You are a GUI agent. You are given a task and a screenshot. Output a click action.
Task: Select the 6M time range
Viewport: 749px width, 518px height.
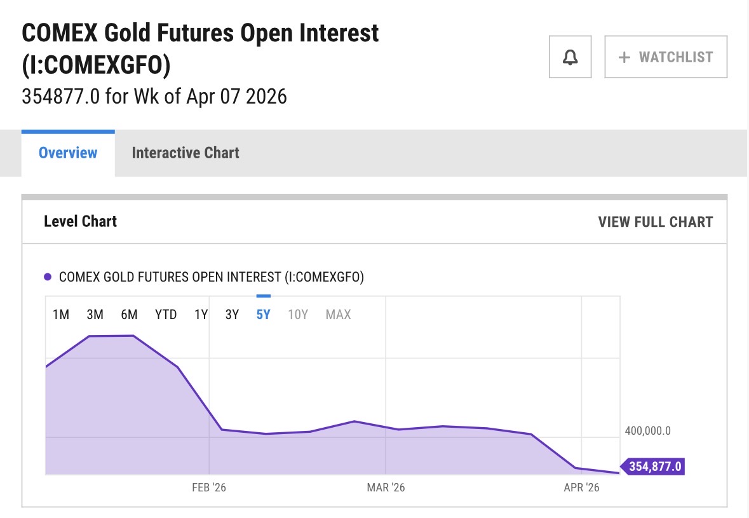pos(129,315)
